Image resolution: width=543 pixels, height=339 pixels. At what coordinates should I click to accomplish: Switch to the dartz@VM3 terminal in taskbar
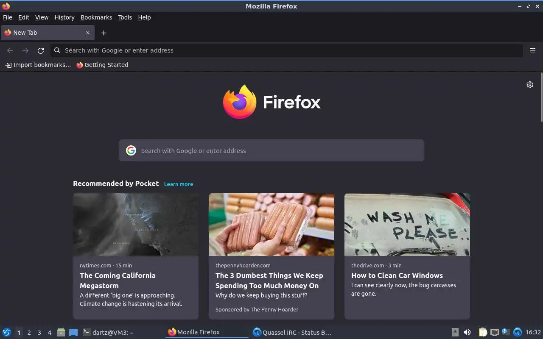pyautogui.click(x=123, y=332)
